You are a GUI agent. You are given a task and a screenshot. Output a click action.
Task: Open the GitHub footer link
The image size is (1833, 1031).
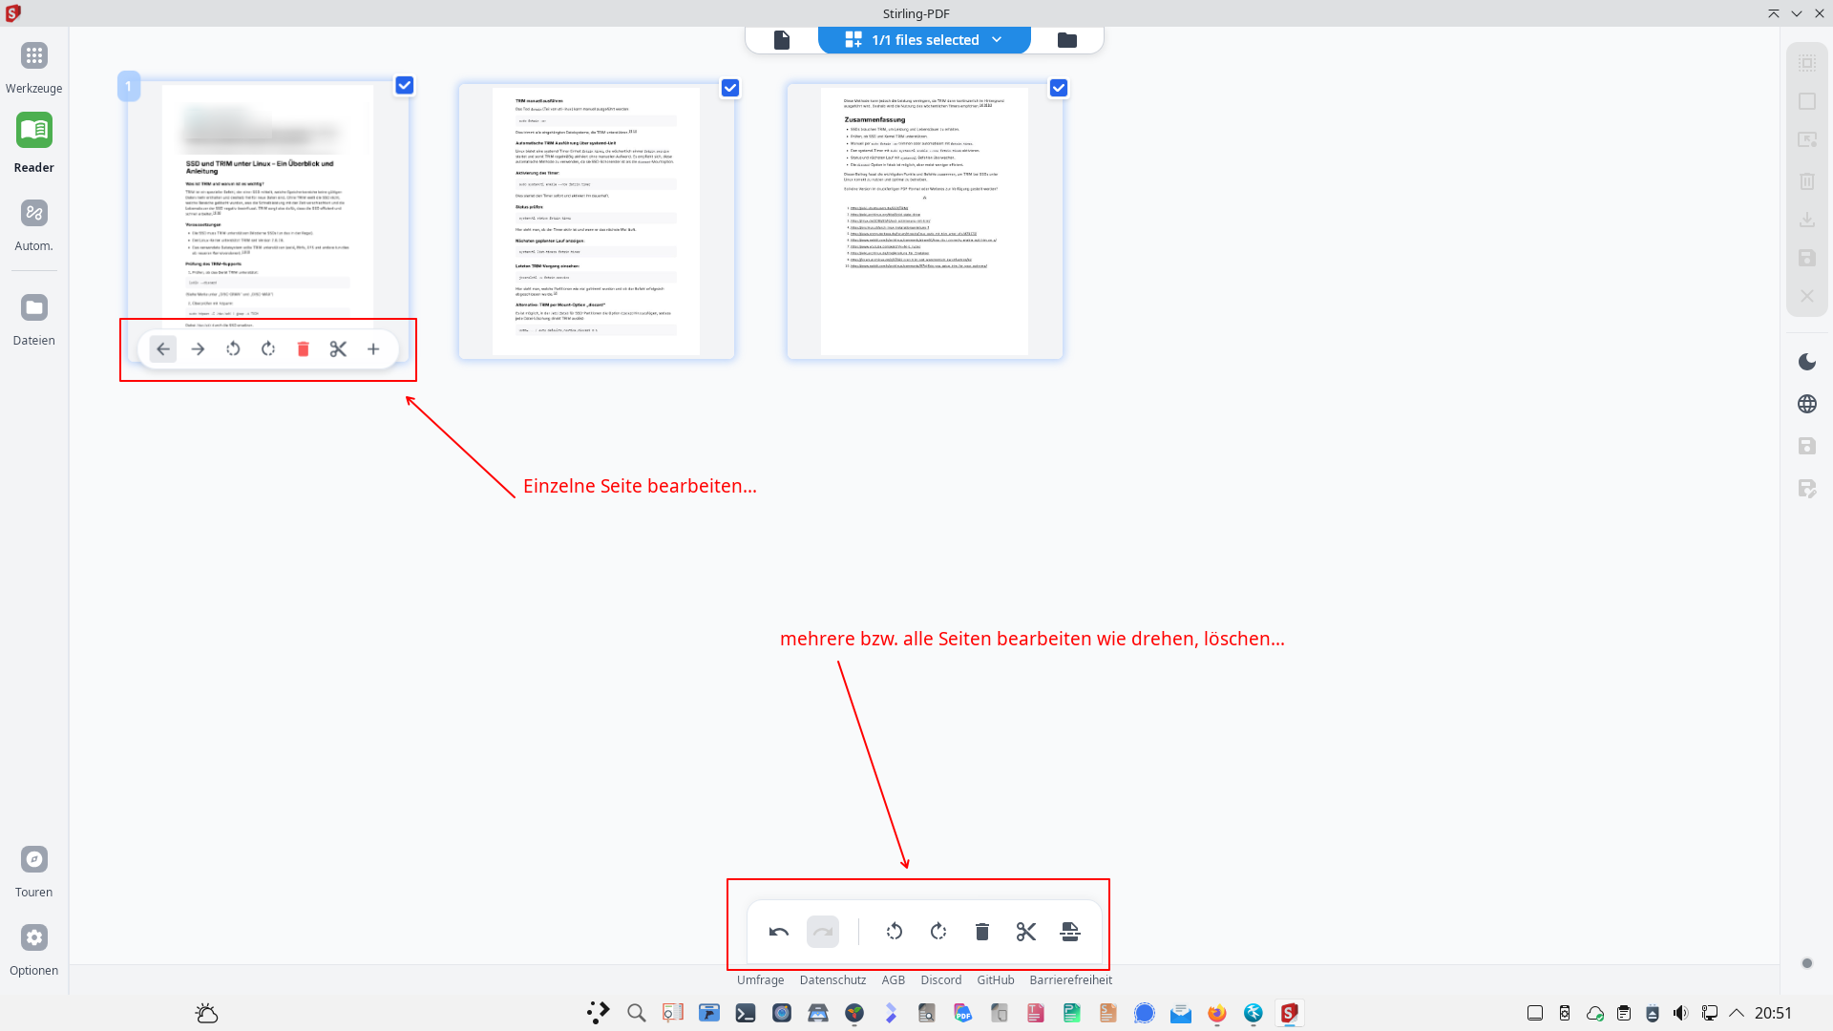(x=995, y=980)
